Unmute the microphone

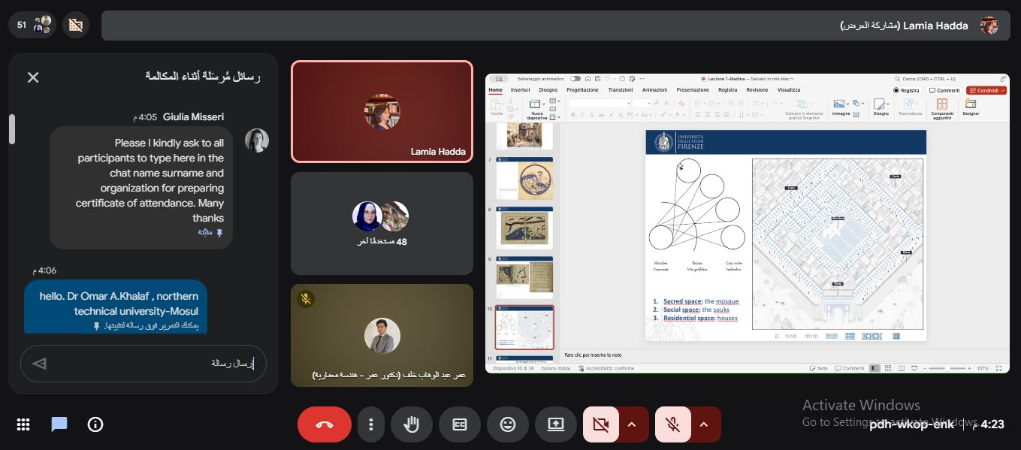click(x=672, y=424)
